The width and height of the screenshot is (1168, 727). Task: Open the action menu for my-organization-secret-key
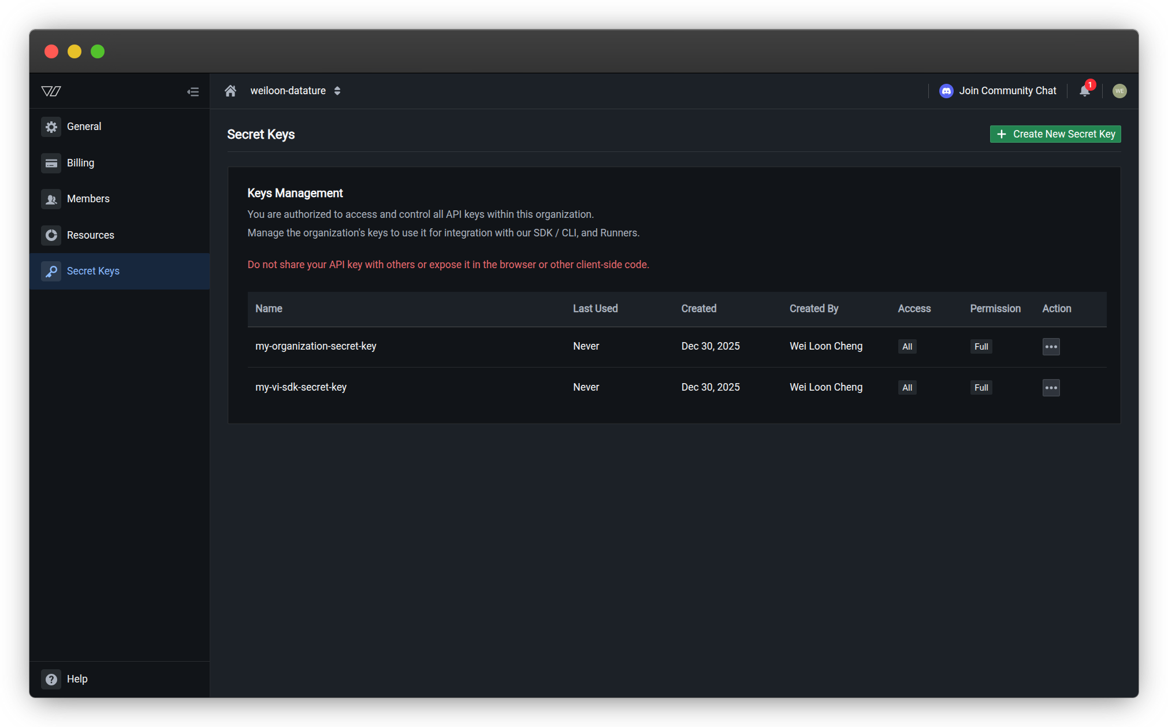click(1051, 346)
